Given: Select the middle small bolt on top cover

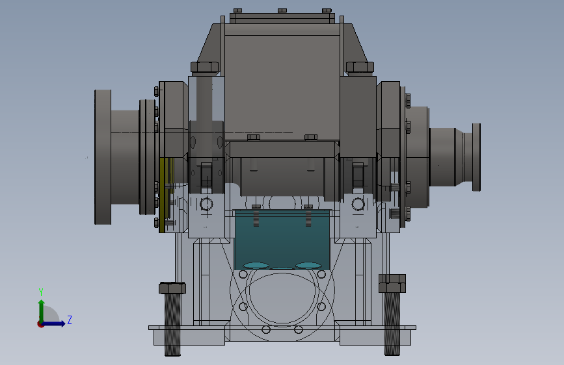Looking at the screenshot, I should [282, 11].
